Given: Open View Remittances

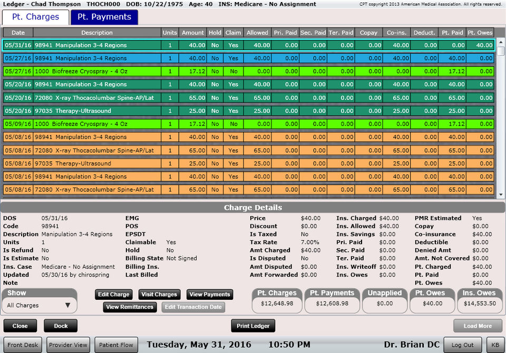Looking at the screenshot, I should (130, 307).
